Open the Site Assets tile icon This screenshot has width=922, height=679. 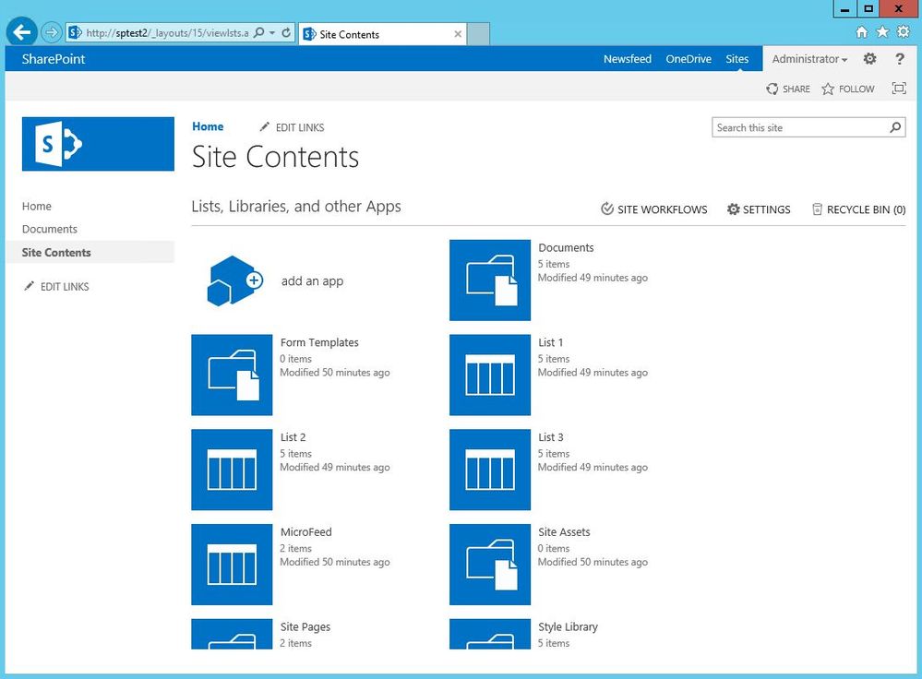(490, 565)
